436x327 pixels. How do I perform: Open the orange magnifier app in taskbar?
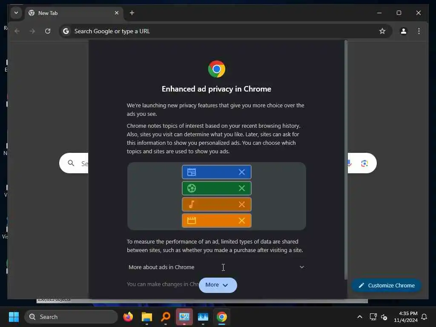[166, 317]
